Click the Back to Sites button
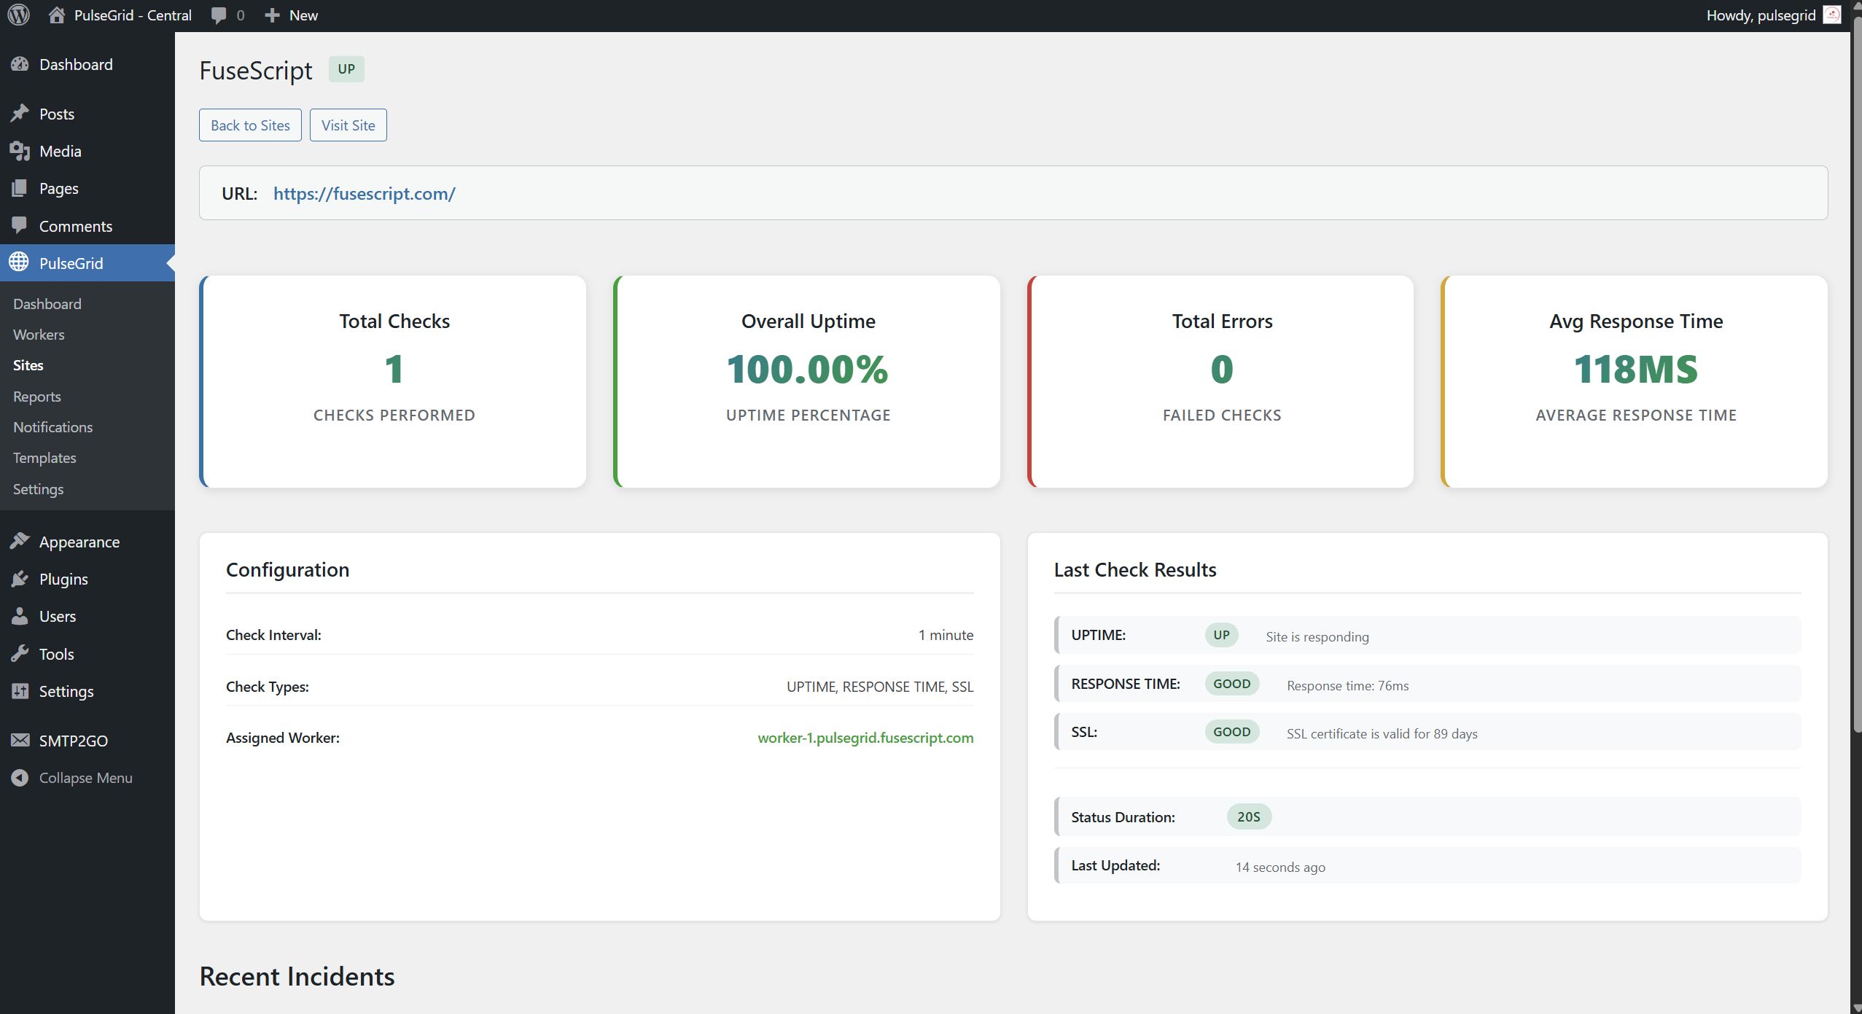The width and height of the screenshot is (1862, 1014). point(250,125)
